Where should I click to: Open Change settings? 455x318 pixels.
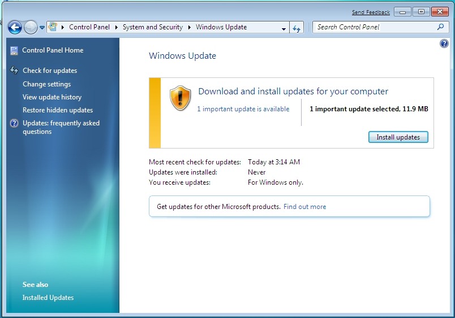(47, 84)
